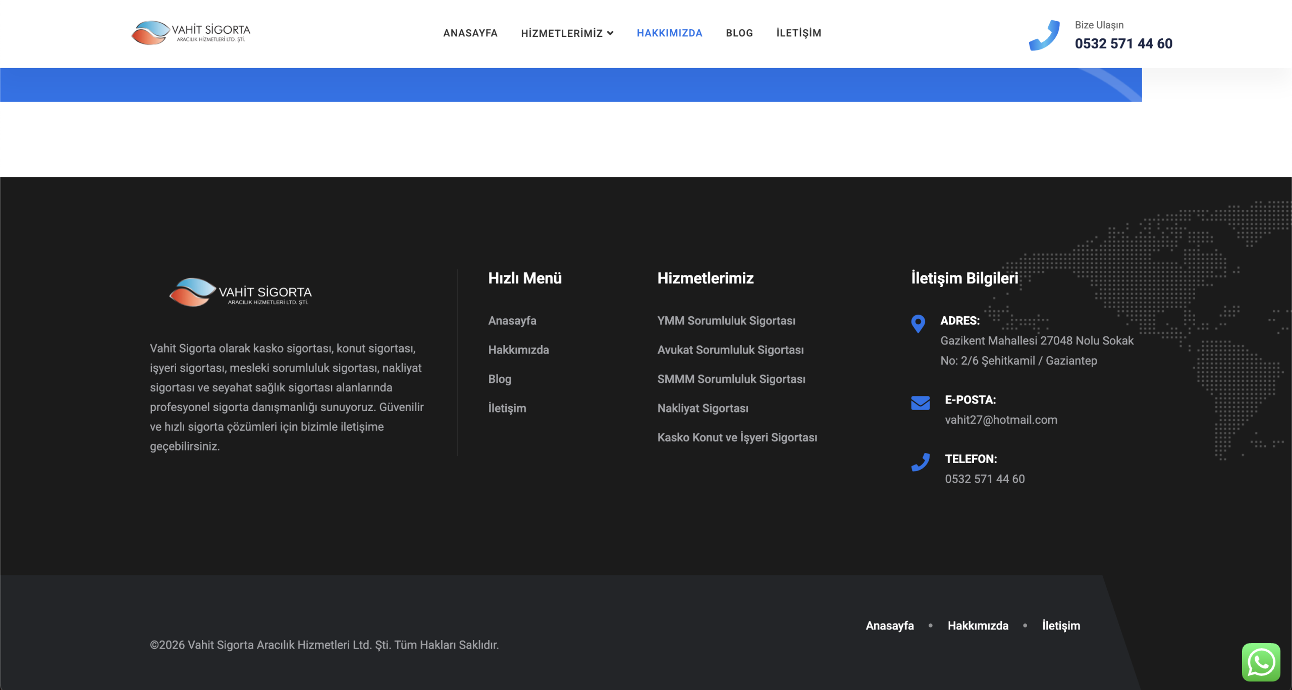Viewport: 1292px width, 690px height.
Task: Click Nakliyat Sigortası footer link
Action: coord(703,409)
